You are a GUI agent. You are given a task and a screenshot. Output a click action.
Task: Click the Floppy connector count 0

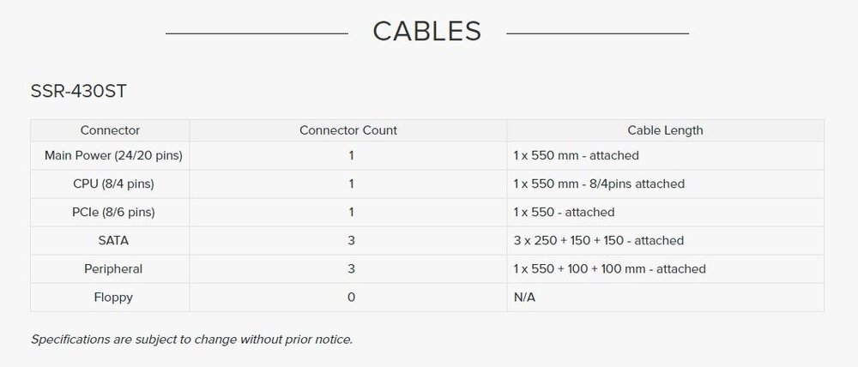click(351, 298)
